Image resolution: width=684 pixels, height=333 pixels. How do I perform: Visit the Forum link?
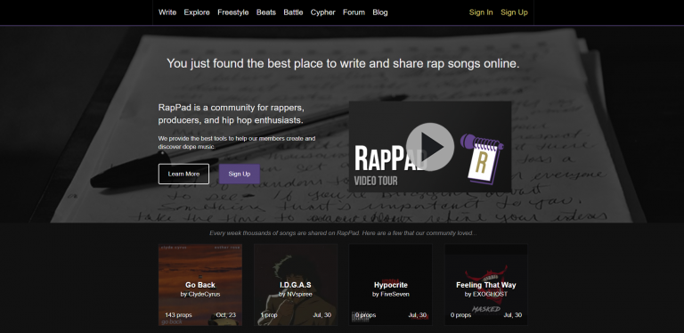[354, 12]
